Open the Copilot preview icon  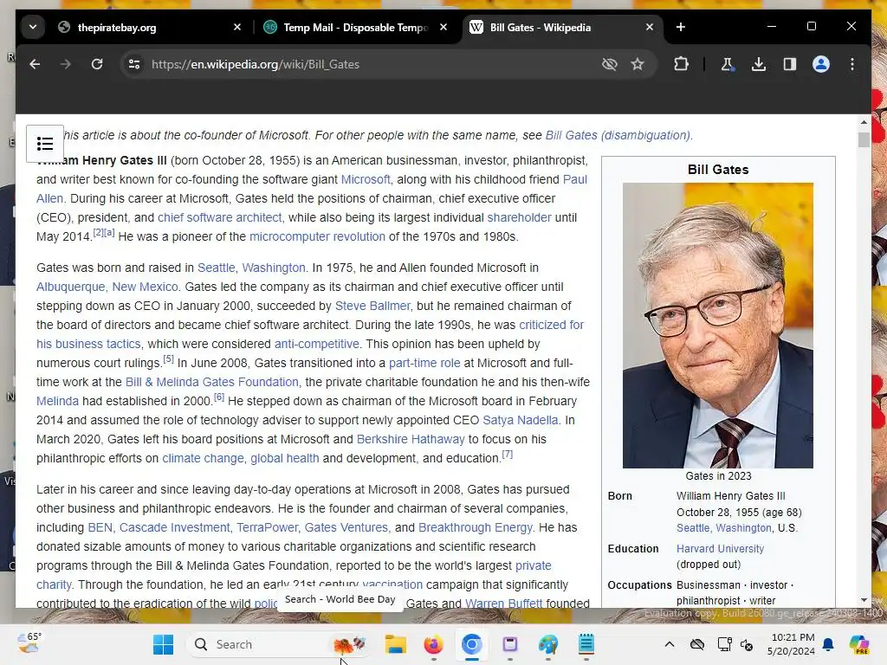[x=858, y=644]
